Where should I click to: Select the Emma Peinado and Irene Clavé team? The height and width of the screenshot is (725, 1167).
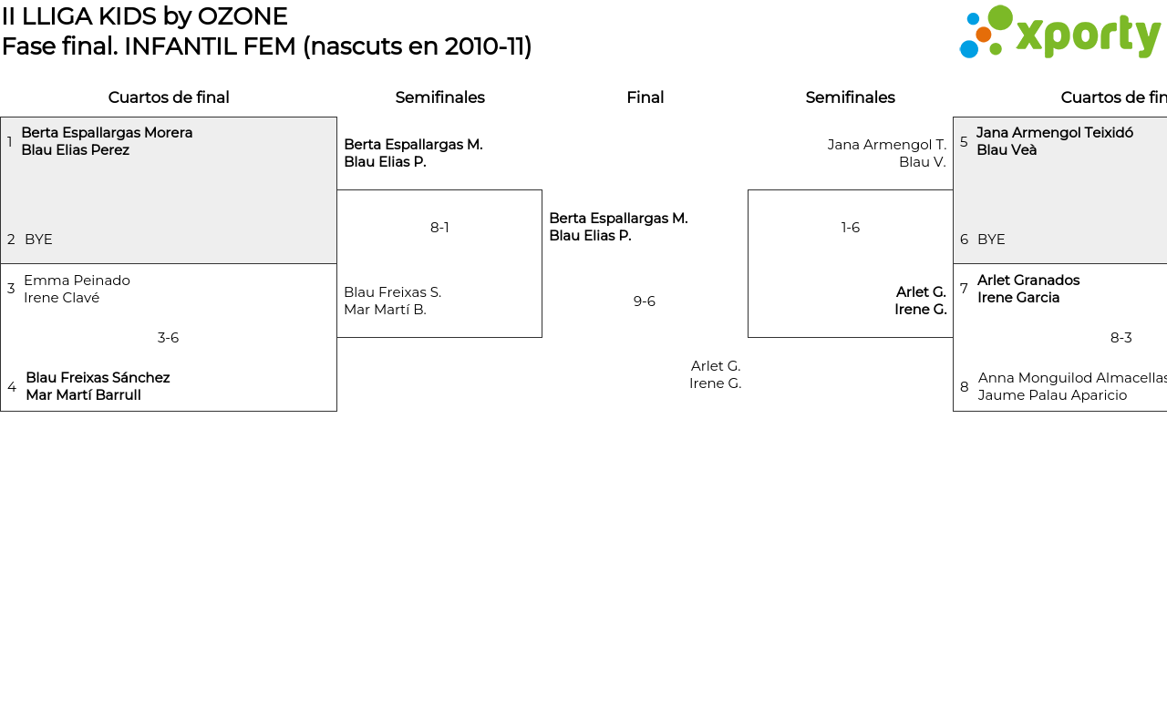(x=77, y=289)
